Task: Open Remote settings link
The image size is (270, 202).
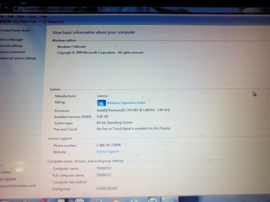Action: click(x=11, y=46)
